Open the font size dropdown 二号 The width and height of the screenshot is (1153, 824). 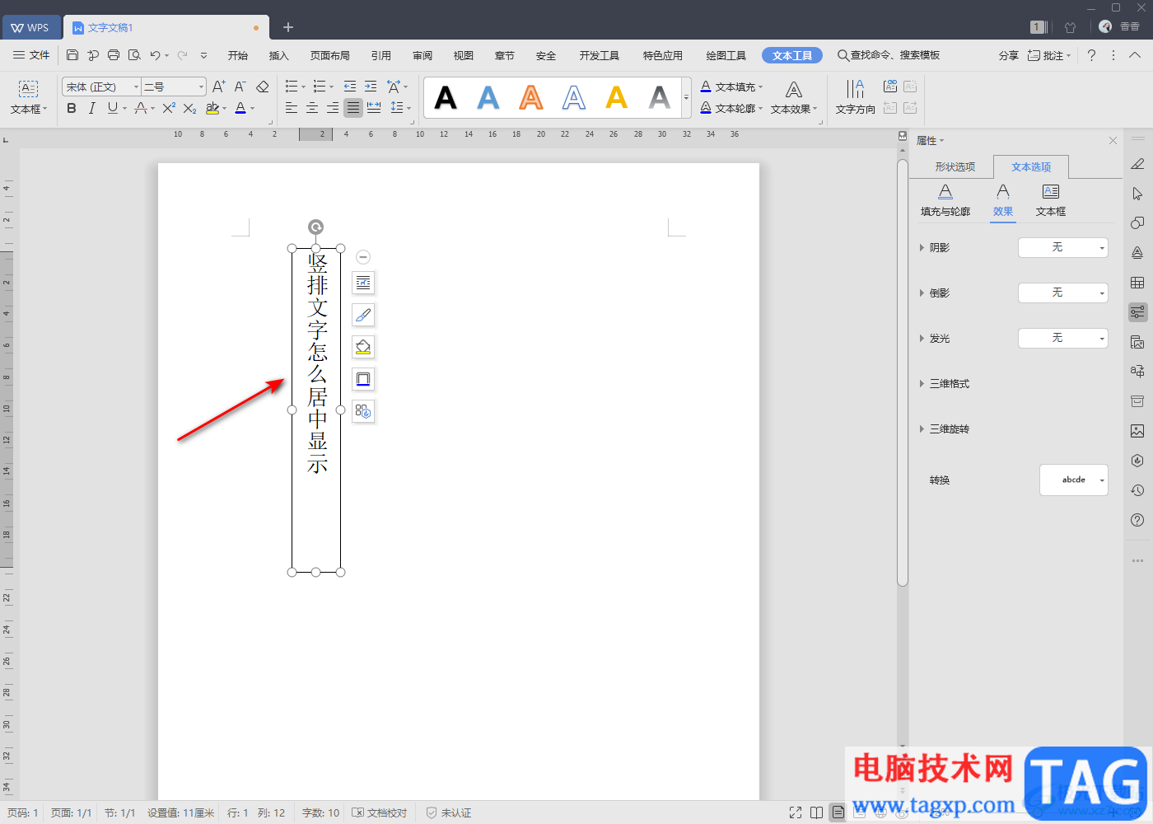tap(174, 87)
